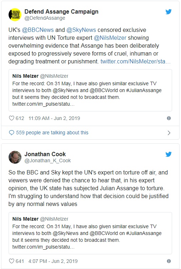Open @NilsMelzer mention in first tweet

110,38
